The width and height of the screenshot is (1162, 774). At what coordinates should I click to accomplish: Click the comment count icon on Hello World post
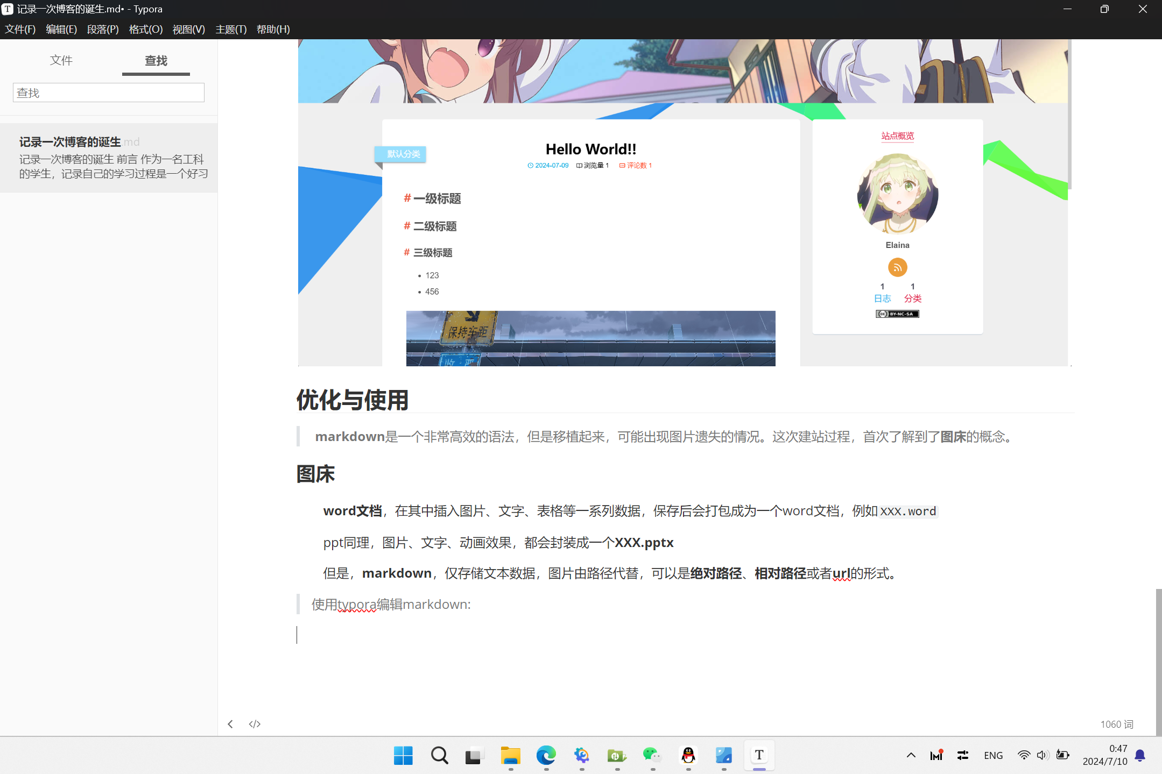click(621, 165)
